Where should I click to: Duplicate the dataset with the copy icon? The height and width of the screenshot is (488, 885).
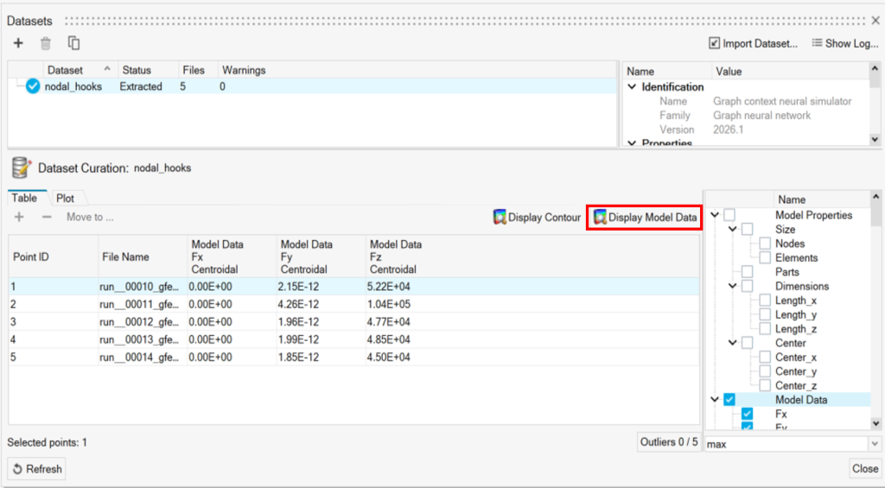coord(73,43)
